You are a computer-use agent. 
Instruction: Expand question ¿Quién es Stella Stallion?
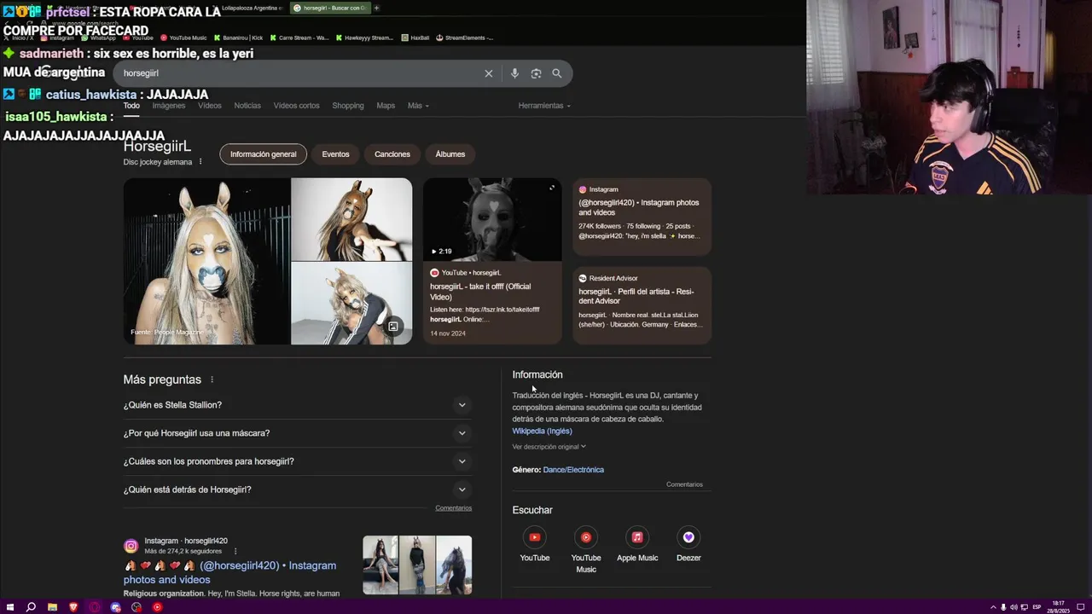[x=297, y=405]
